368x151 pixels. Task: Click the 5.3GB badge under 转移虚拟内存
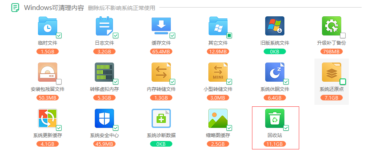coord(104,98)
